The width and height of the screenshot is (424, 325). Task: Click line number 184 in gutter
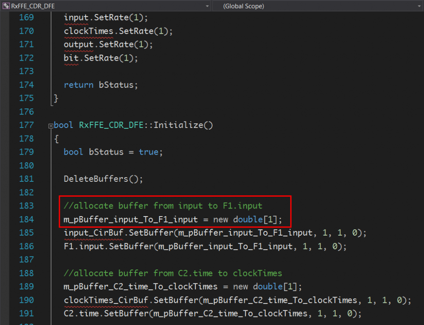26,219
